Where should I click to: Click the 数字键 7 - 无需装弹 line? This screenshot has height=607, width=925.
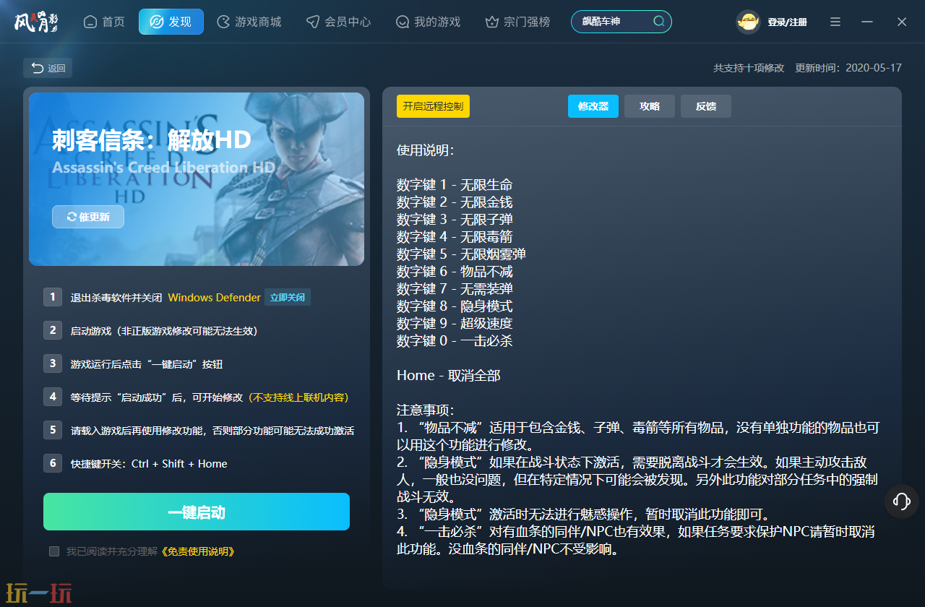[455, 289]
